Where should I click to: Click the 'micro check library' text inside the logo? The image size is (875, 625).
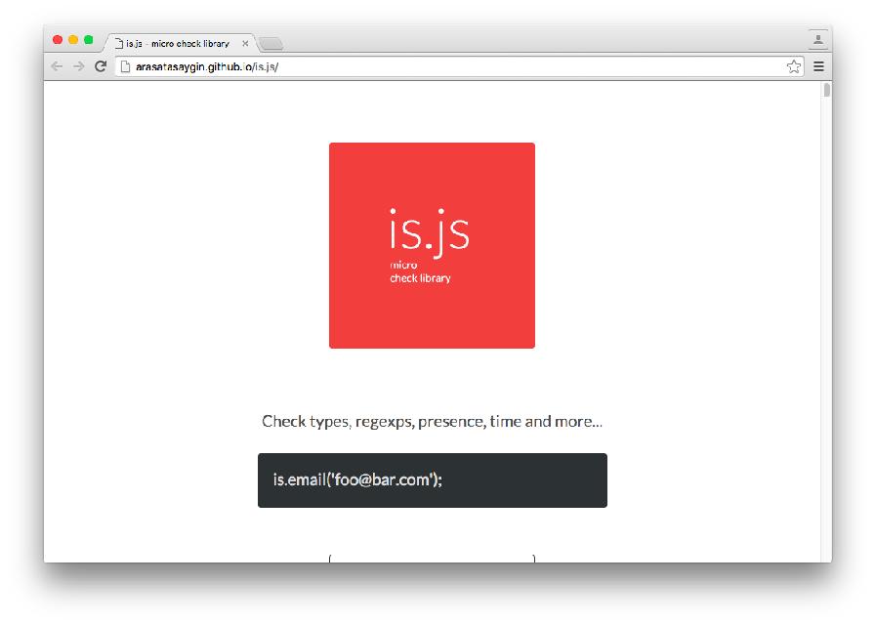[x=422, y=273]
